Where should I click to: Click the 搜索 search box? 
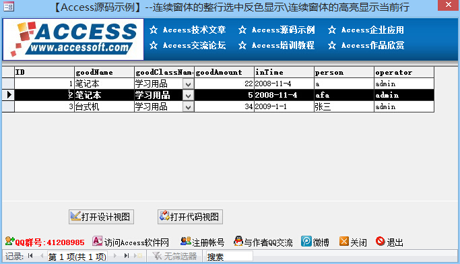coord(230,256)
